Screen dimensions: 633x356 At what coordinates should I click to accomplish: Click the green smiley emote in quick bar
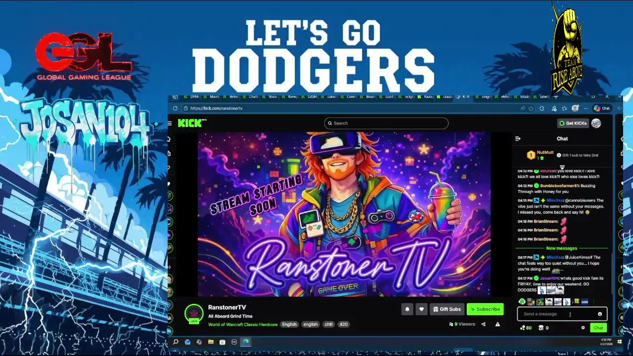523,302
